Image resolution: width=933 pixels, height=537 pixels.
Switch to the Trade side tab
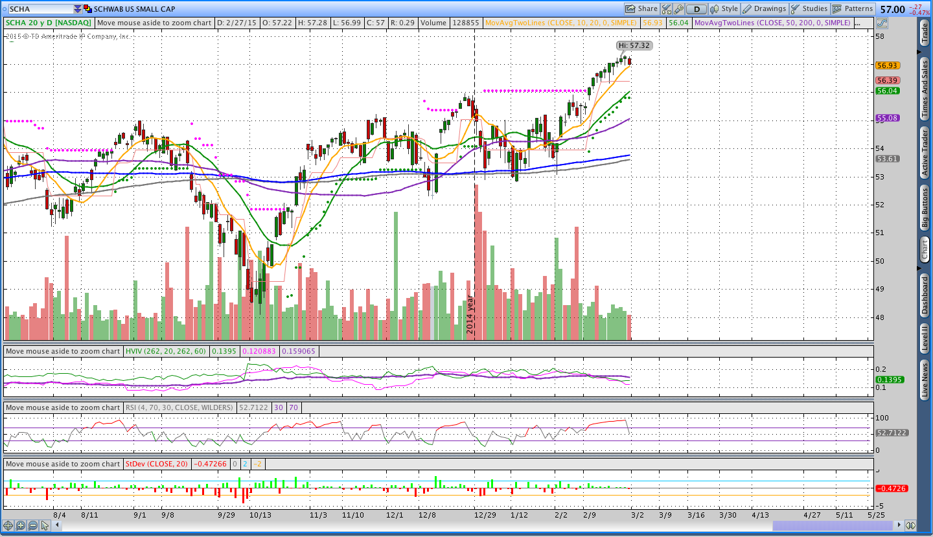click(925, 32)
